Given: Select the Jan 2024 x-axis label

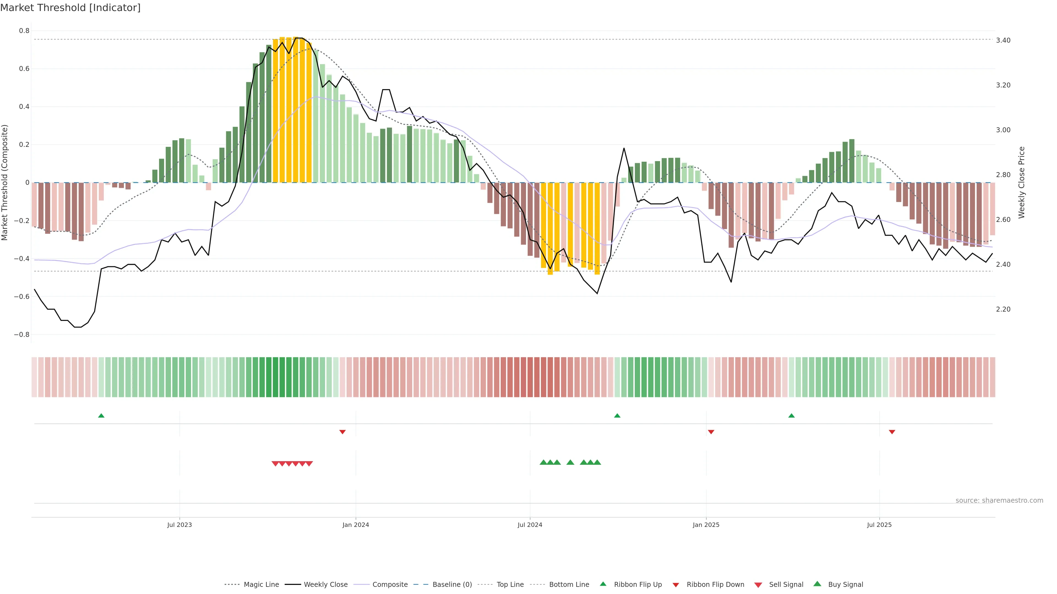Looking at the screenshot, I should tap(356, 525).
